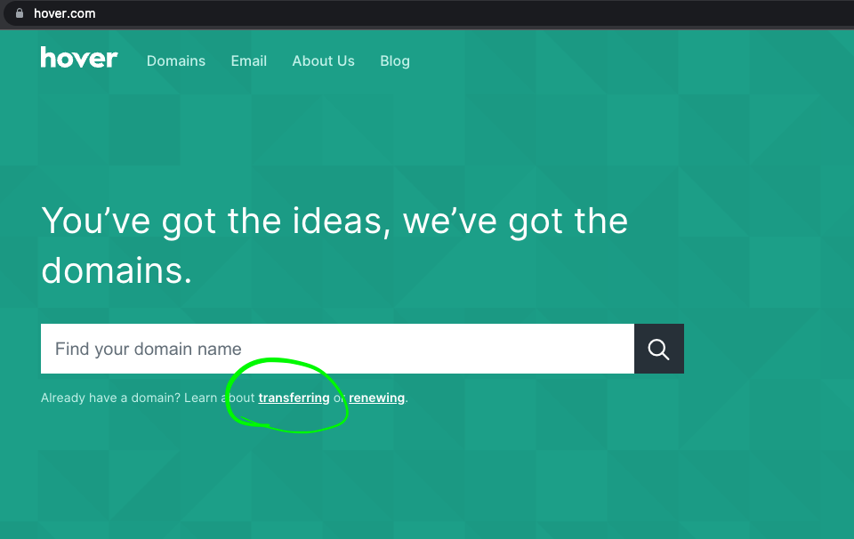Open the Email navigation item
Screen dimensions: 854x539
click(249, 61)
